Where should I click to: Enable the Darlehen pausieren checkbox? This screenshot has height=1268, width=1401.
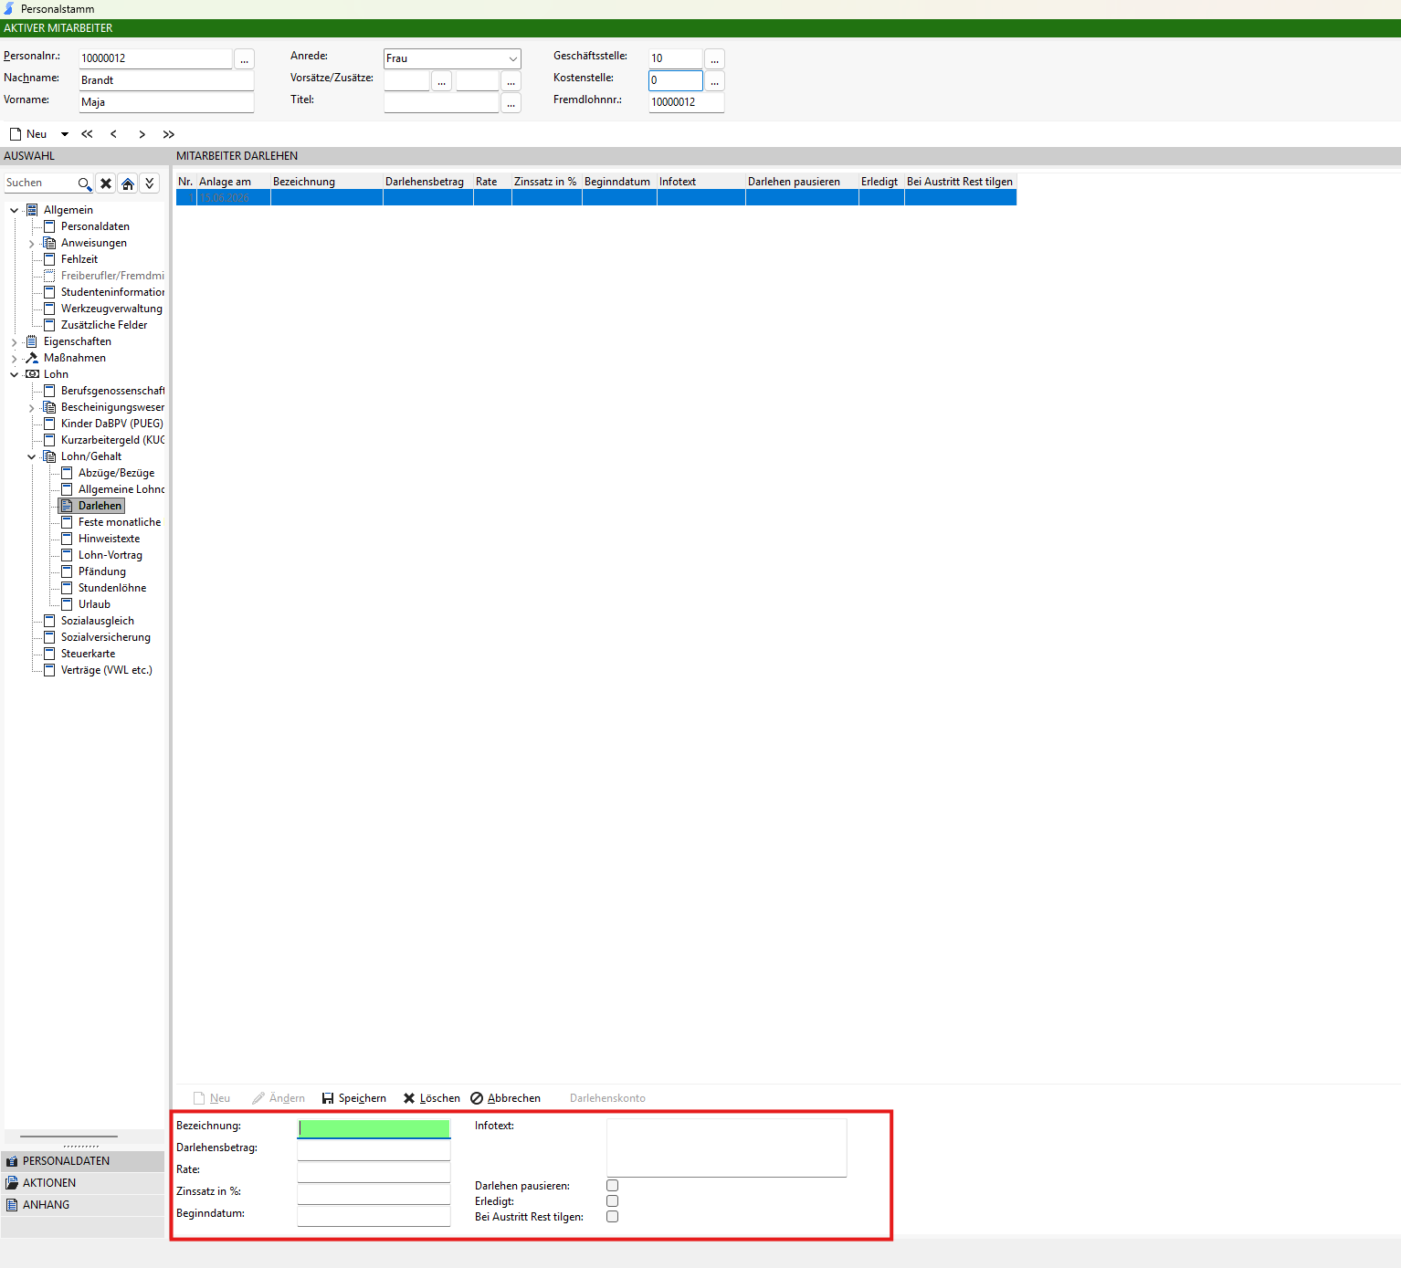coord(613,1186)
